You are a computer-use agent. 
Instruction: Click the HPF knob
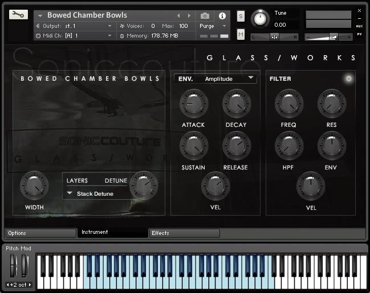(x=289, y=146)
